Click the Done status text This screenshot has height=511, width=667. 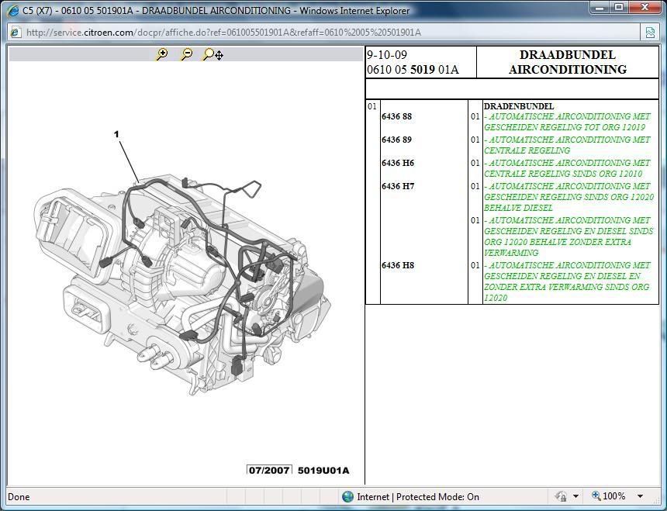19,496
